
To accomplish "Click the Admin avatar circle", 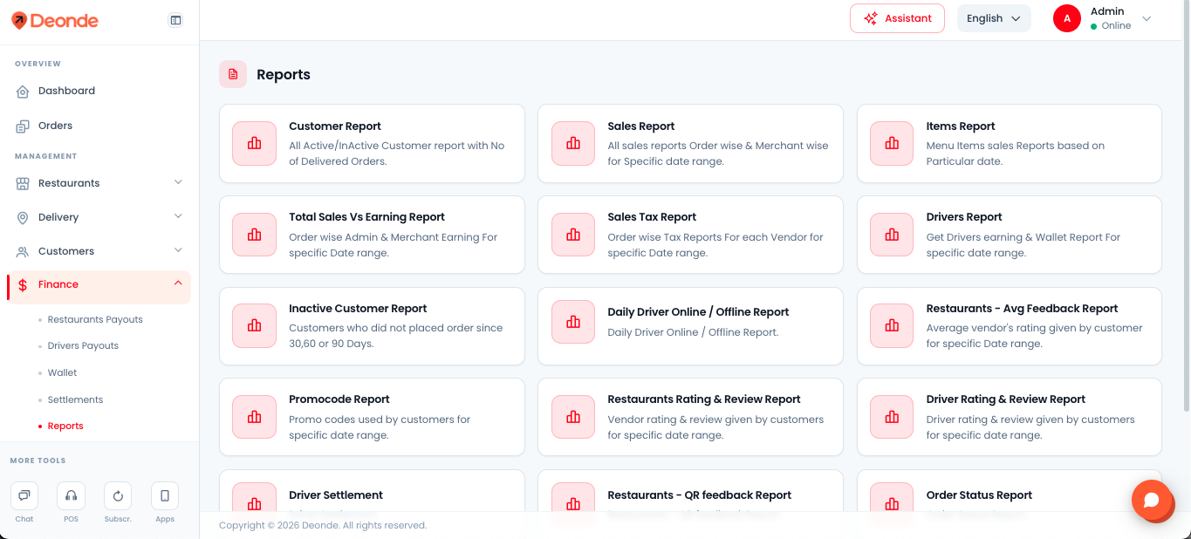I will coord(1067,18).
